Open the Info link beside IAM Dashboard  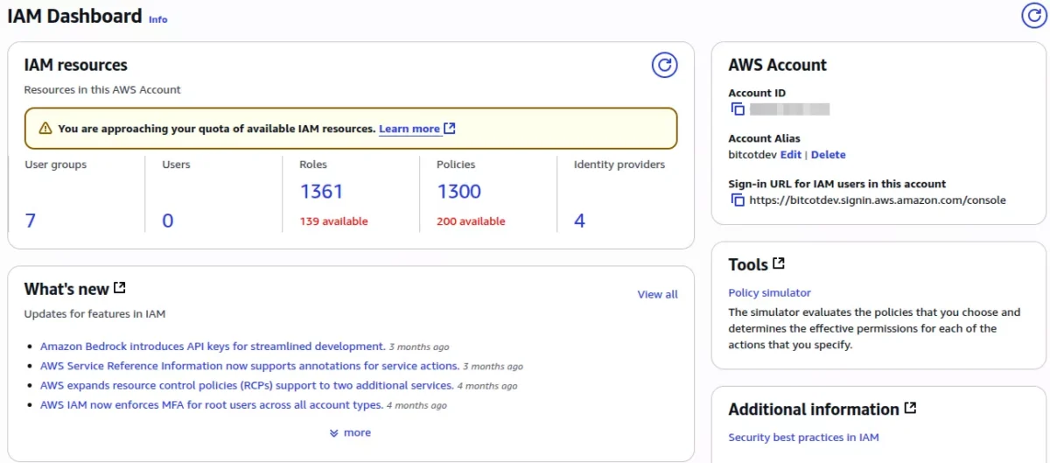[157, 19]
